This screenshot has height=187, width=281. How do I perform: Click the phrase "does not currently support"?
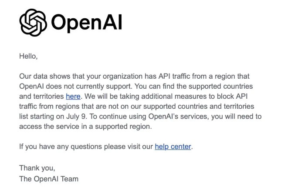coord(89,87)
